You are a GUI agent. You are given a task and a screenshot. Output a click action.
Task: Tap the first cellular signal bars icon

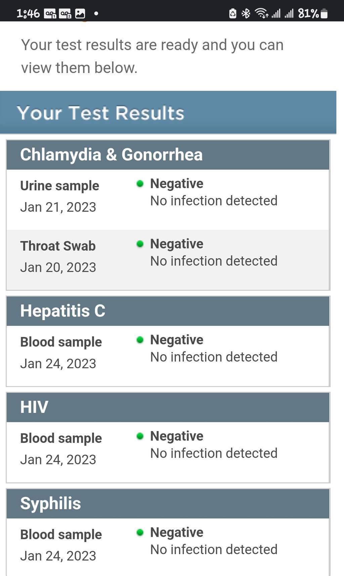point(276,13)
